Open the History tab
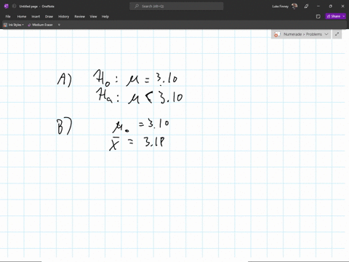This screenshot has width=349, height=262. pyautogui.click(x=64, y=17)
